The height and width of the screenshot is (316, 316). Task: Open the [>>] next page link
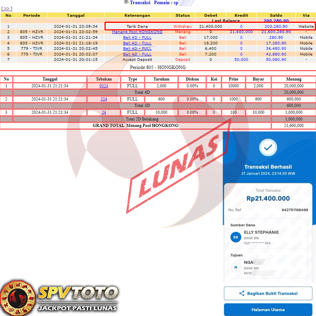(7, 9)
